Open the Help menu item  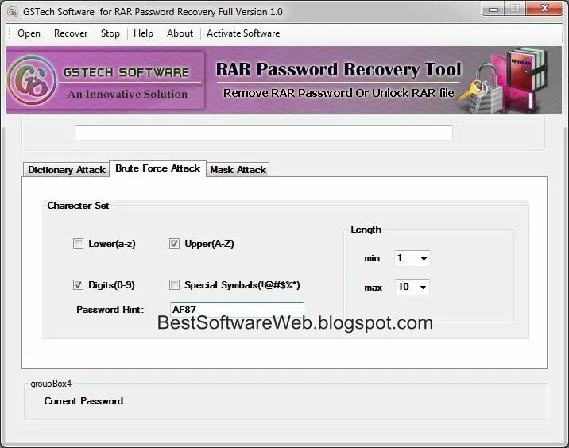pos(143,33)
